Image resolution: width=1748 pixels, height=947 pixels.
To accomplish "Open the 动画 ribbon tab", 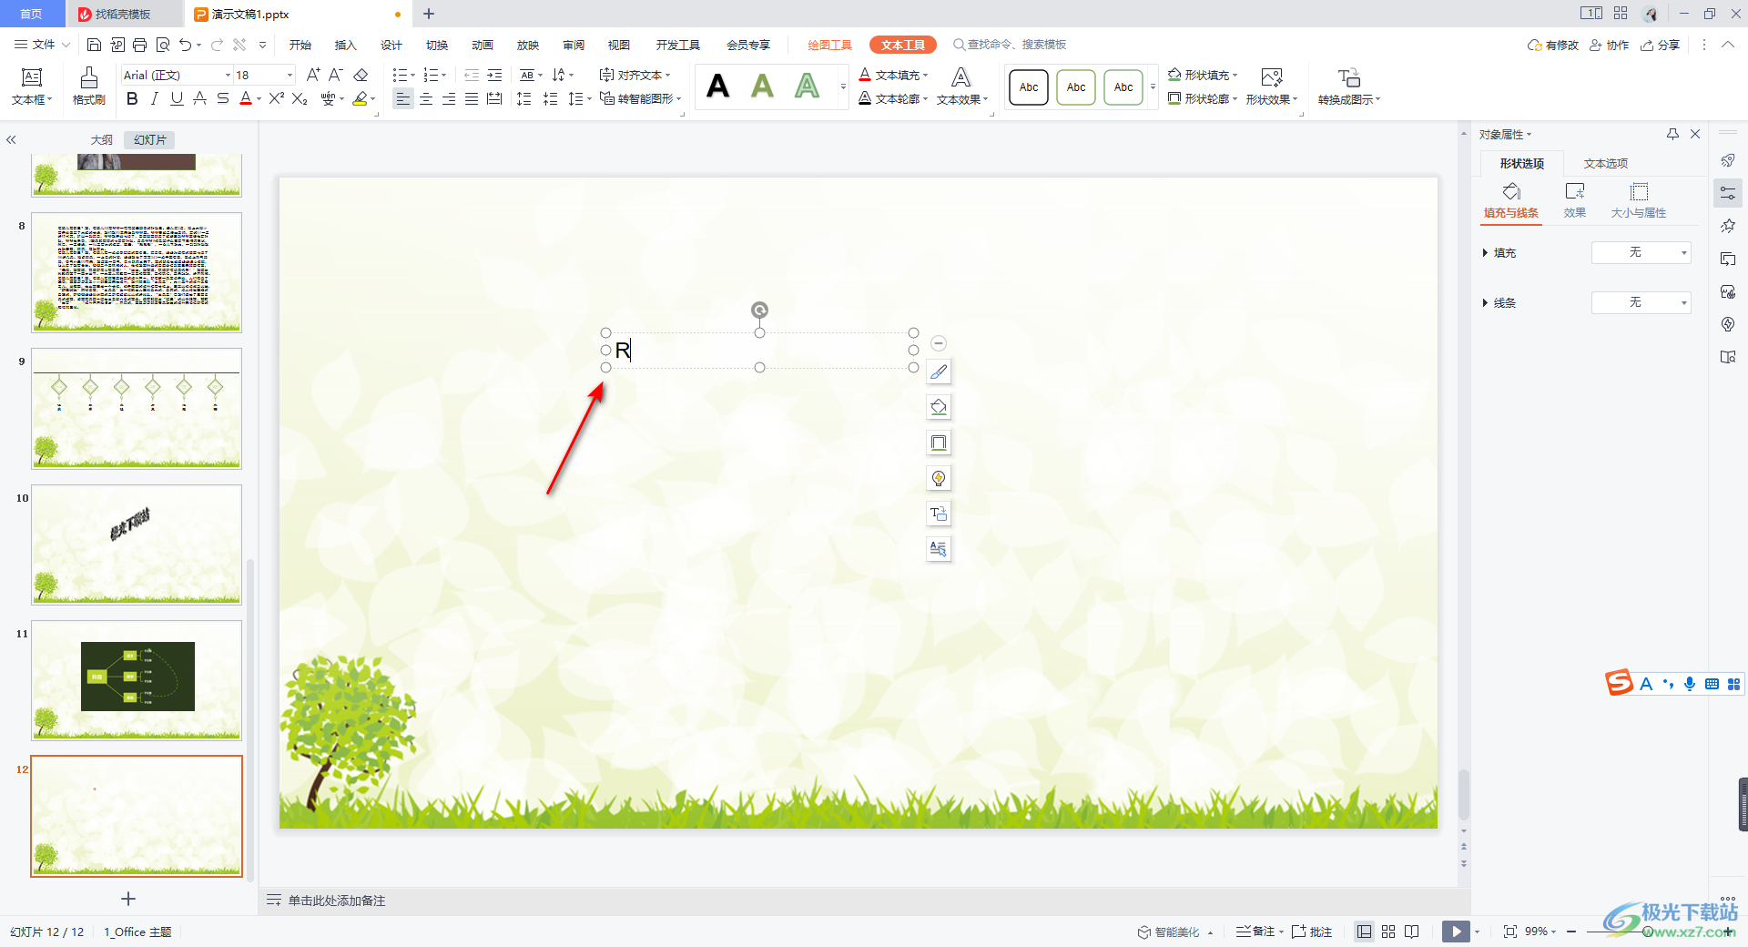I will (483, 45).
